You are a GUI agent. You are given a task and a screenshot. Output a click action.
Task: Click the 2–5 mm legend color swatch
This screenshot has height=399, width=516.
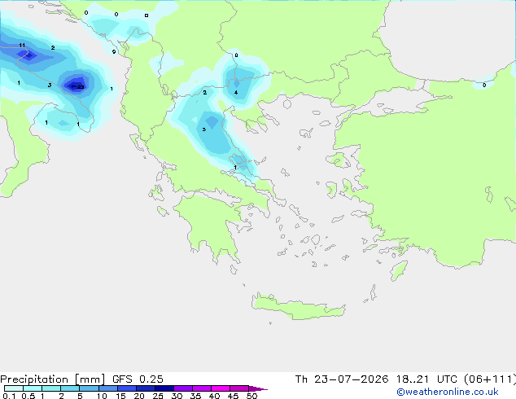click(70, 388)
